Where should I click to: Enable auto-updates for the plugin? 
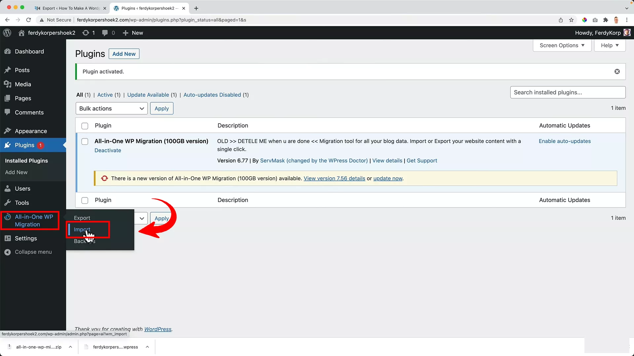pos(565,141)
